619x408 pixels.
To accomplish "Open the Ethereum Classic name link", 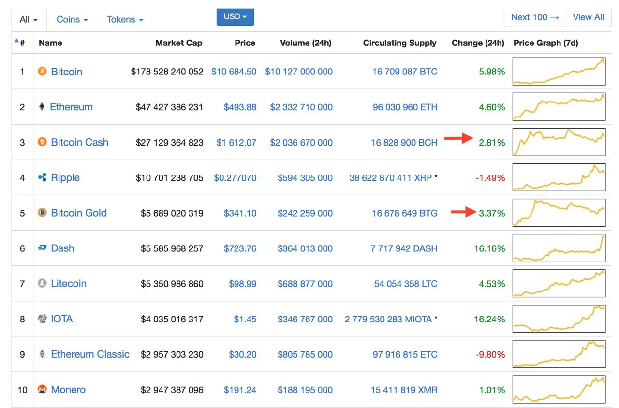I will pyautogui.click(x=90, y=354).
